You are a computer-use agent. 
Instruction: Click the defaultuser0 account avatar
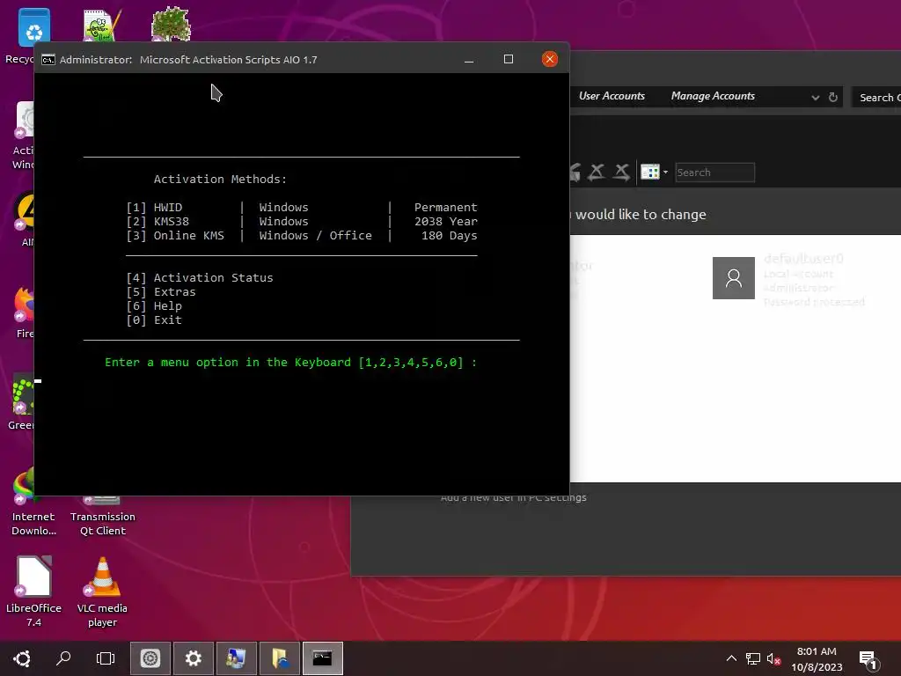click(x=733, y=278)
